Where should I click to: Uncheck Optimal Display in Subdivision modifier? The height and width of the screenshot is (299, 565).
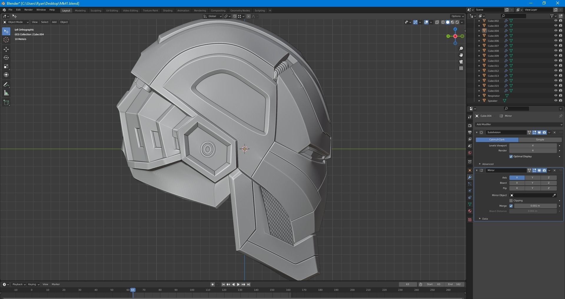[x=511, y=156]
